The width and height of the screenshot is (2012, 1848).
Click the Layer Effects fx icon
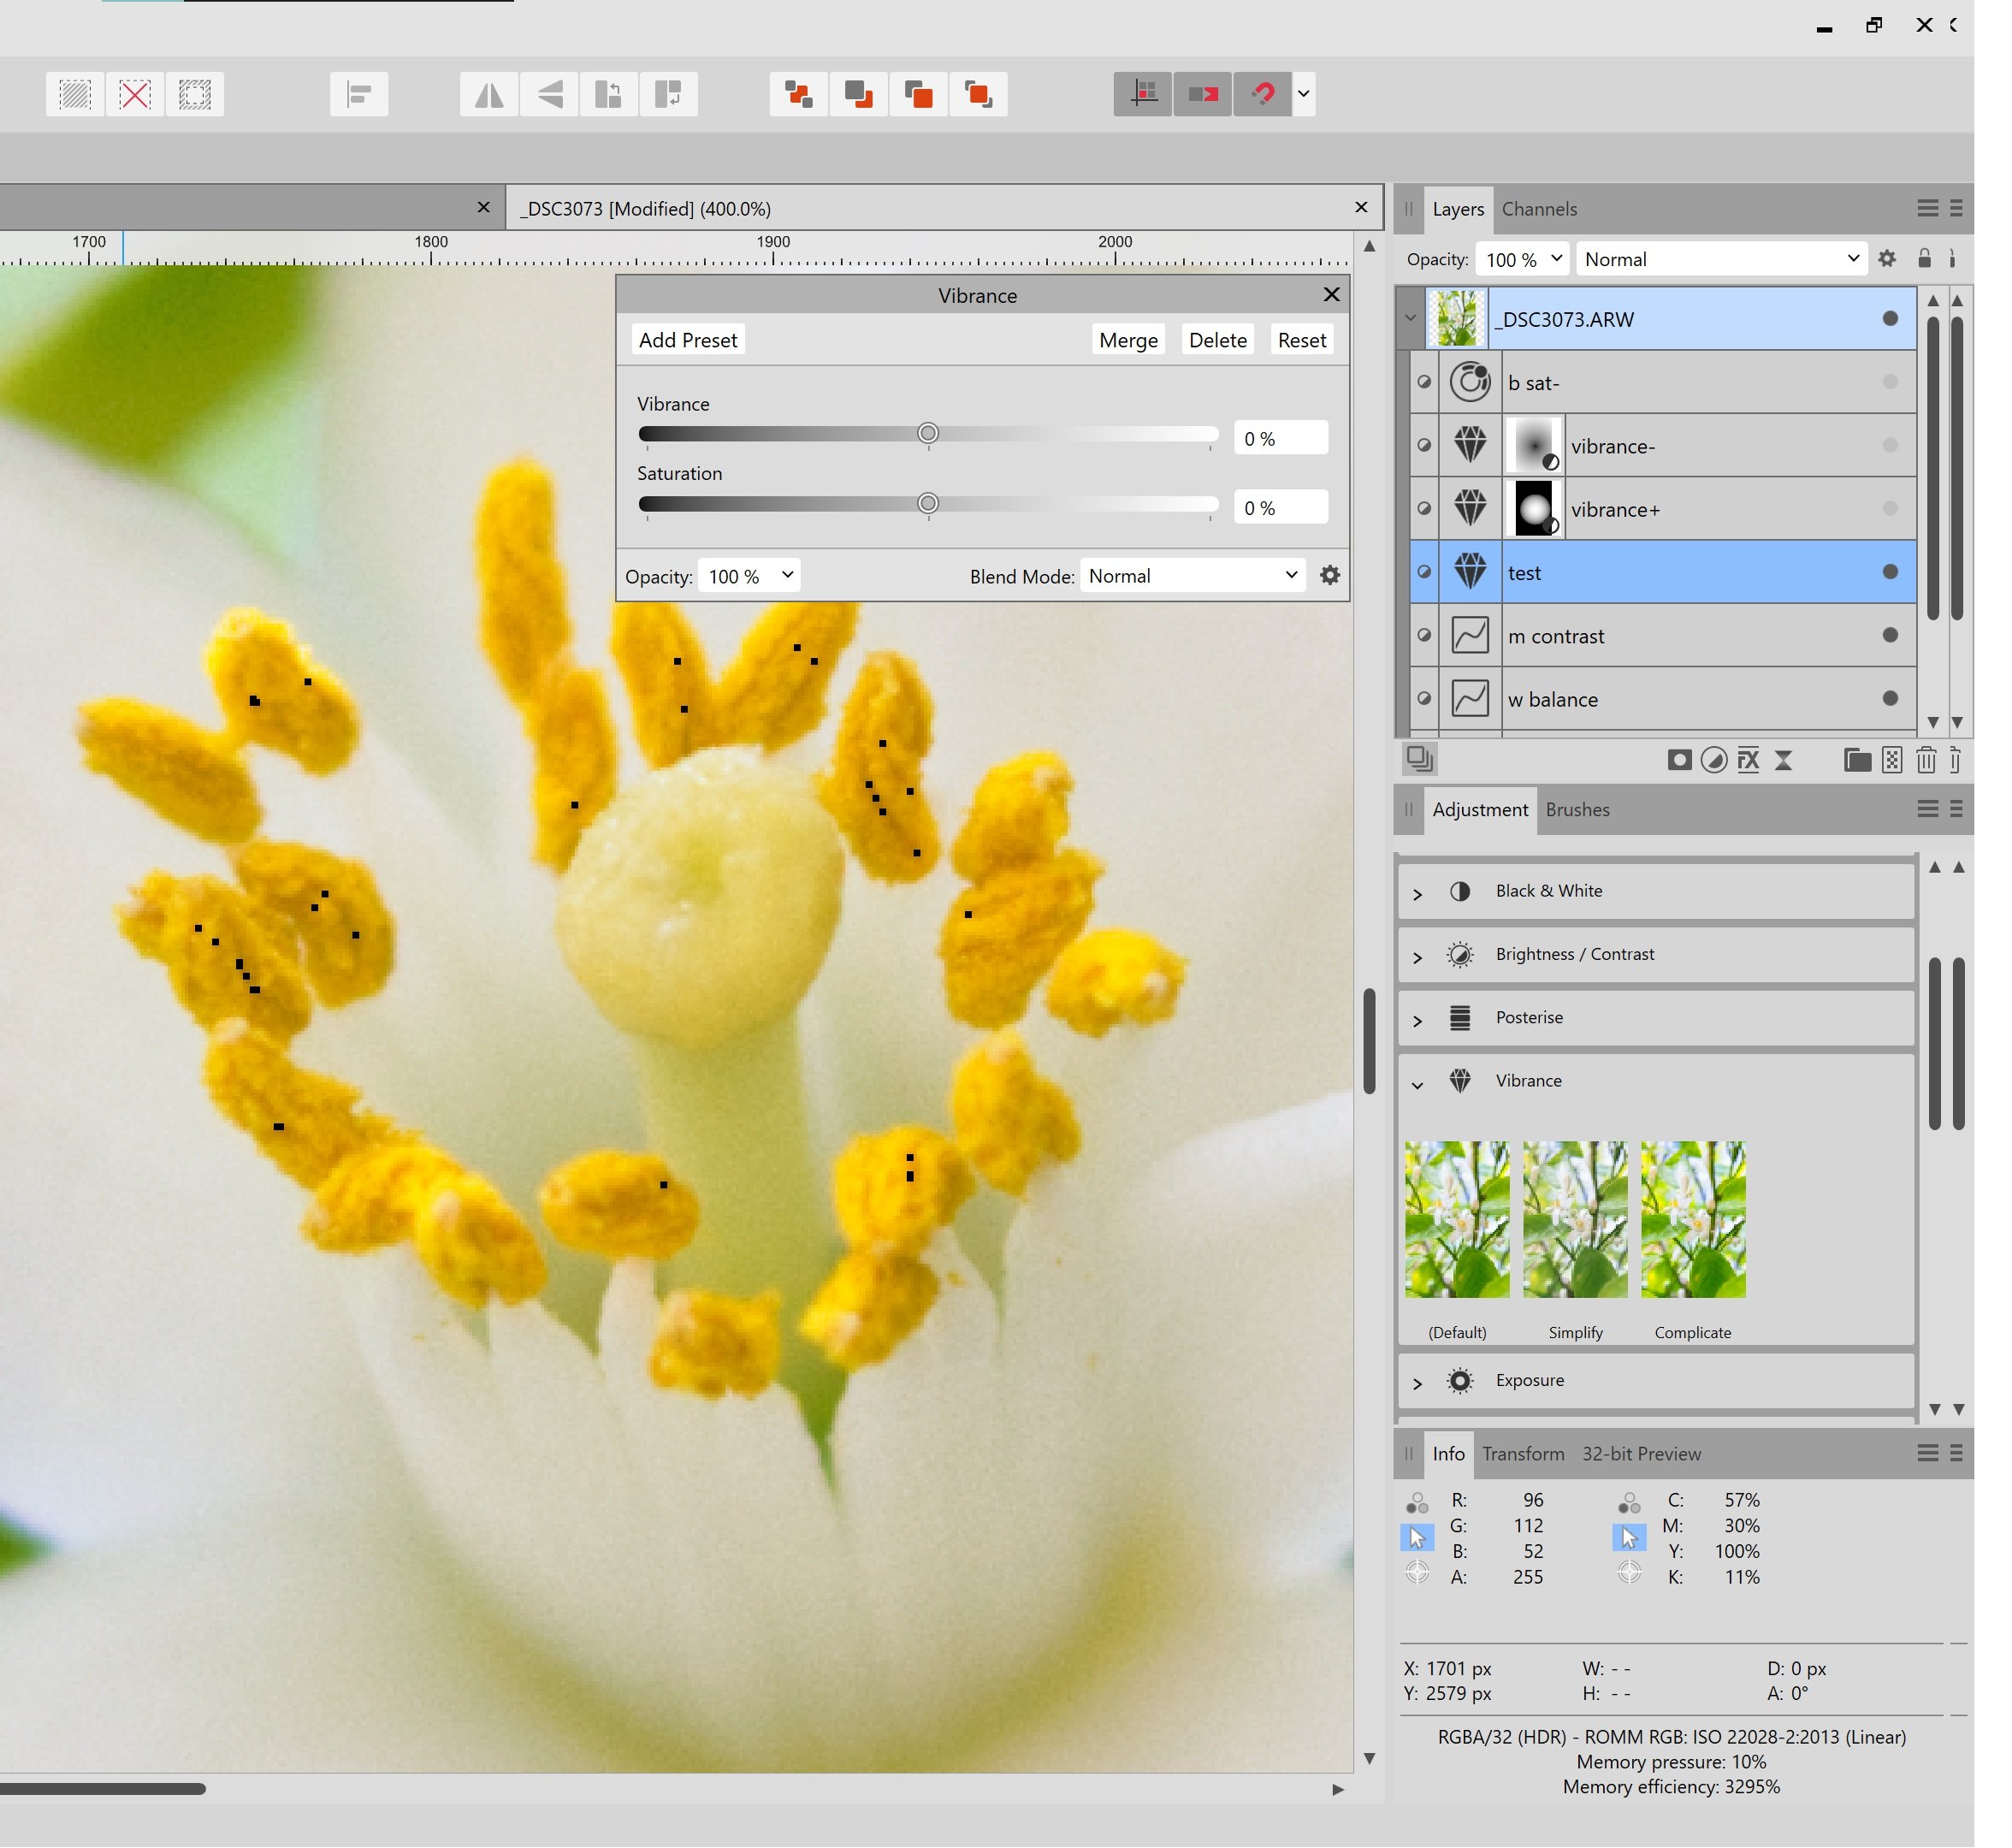(x=1748, y=761)
